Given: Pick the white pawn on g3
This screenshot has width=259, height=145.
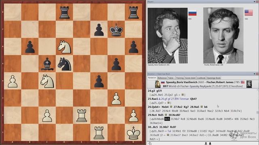Looking at the screenshot, I should pyautogui.click(x=116, y=99).
